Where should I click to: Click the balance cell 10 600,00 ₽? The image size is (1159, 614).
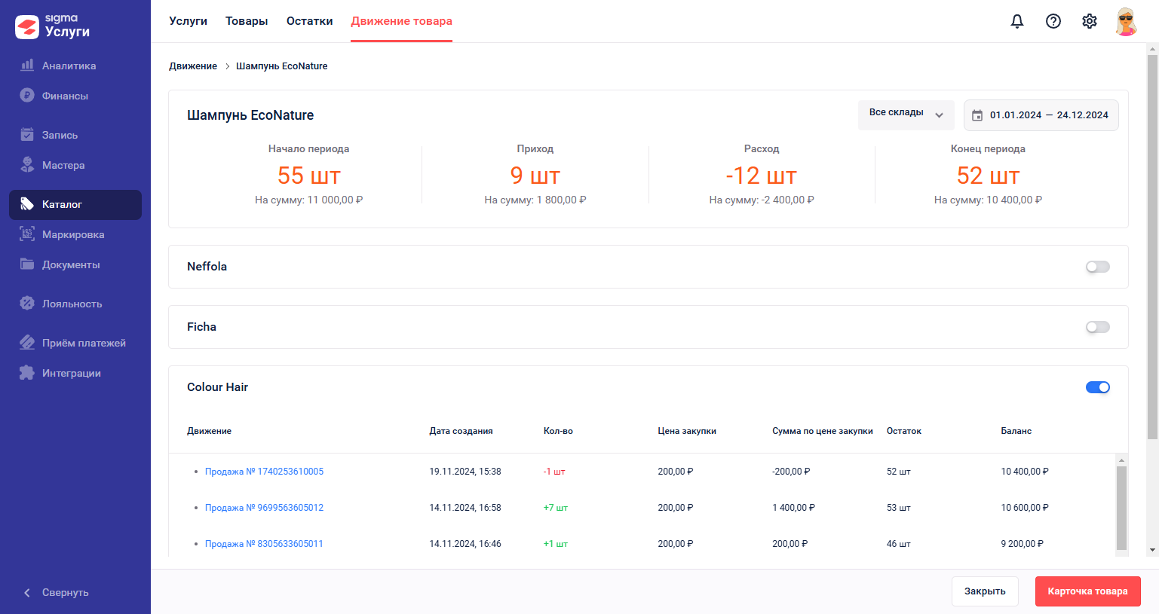point(1025,508)
